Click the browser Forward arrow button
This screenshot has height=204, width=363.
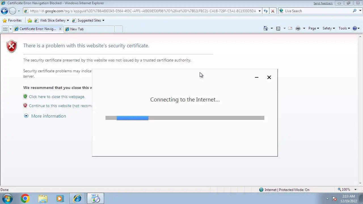(12, 11)
